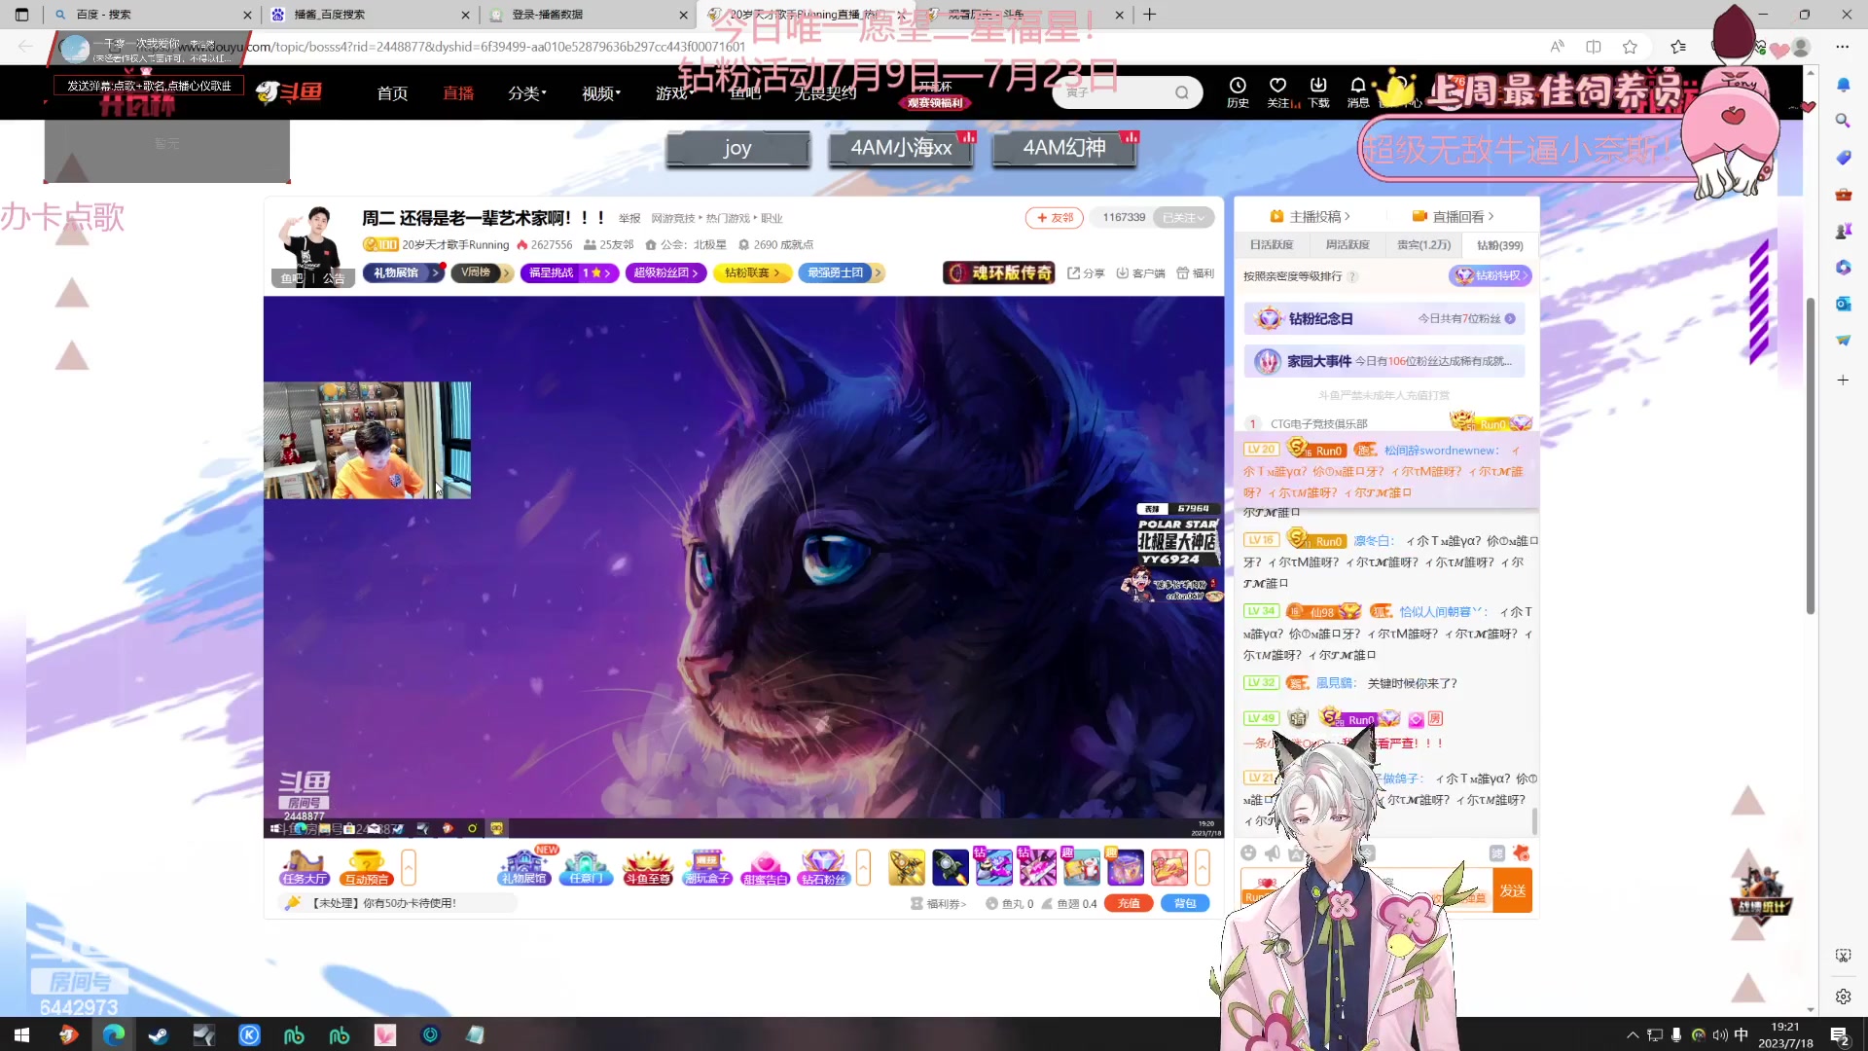This screenshot has height=1051, width=1868.
Task: Open Edge sidebar search icon
Action: pos(1843,121)
